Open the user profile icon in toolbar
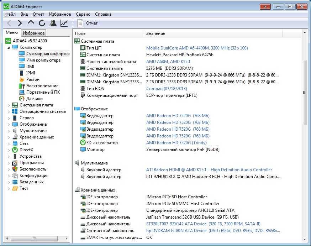The image size is (311, 246). click(x=53, y=23)
